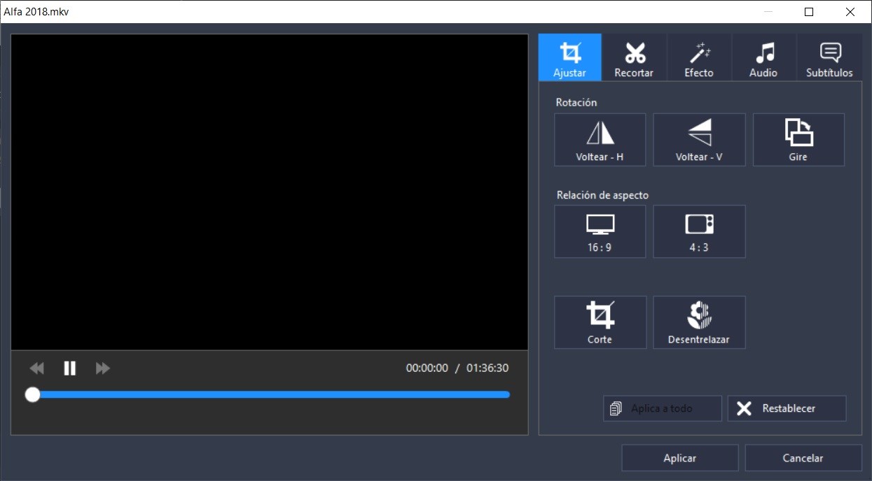Flip video vertically with Voltear - V
This screenshot has height=481, width=872.
[699, 140]
